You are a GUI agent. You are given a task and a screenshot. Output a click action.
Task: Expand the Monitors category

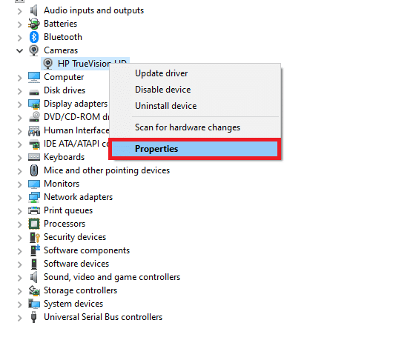point(19,184)
